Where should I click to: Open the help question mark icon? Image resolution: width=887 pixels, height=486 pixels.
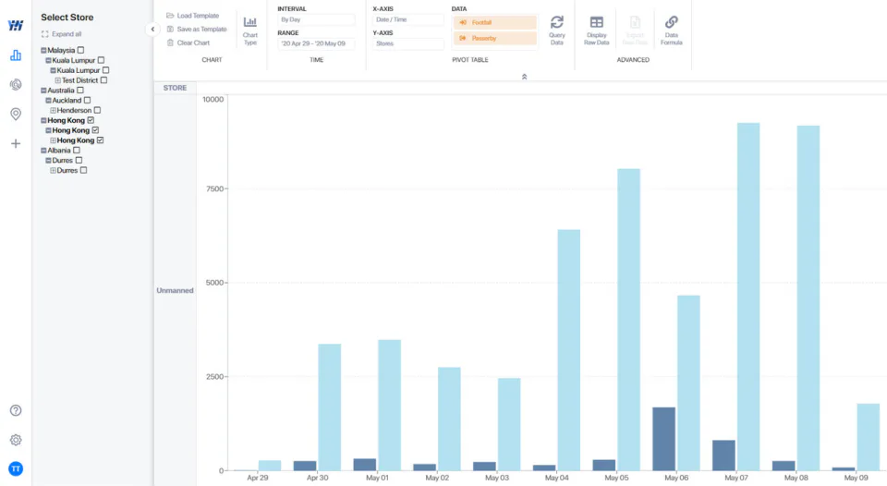(16, 410)
